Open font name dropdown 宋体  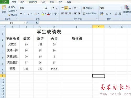coord(43,8)
